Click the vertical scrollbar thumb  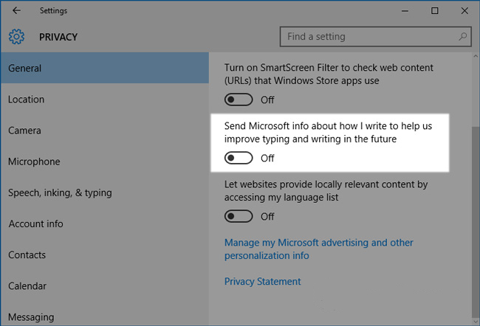click(x=476, y=222)
